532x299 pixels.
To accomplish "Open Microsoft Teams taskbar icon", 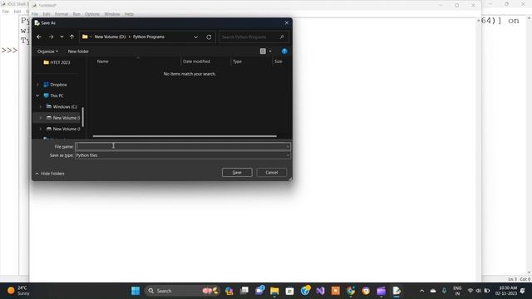I will click(x=260, y=291).
